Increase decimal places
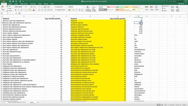Viewport: 188px width, 106px height. [x=79, y=10]
